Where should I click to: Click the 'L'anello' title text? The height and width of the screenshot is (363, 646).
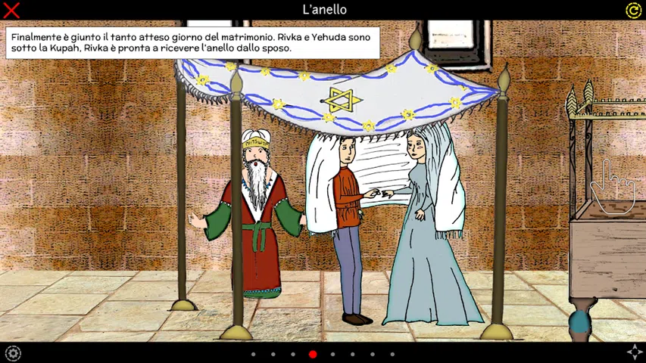pyautogui.click(x=325, y=10)
